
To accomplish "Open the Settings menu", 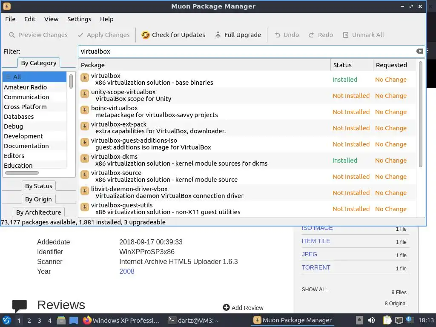I will pos(79,19).
